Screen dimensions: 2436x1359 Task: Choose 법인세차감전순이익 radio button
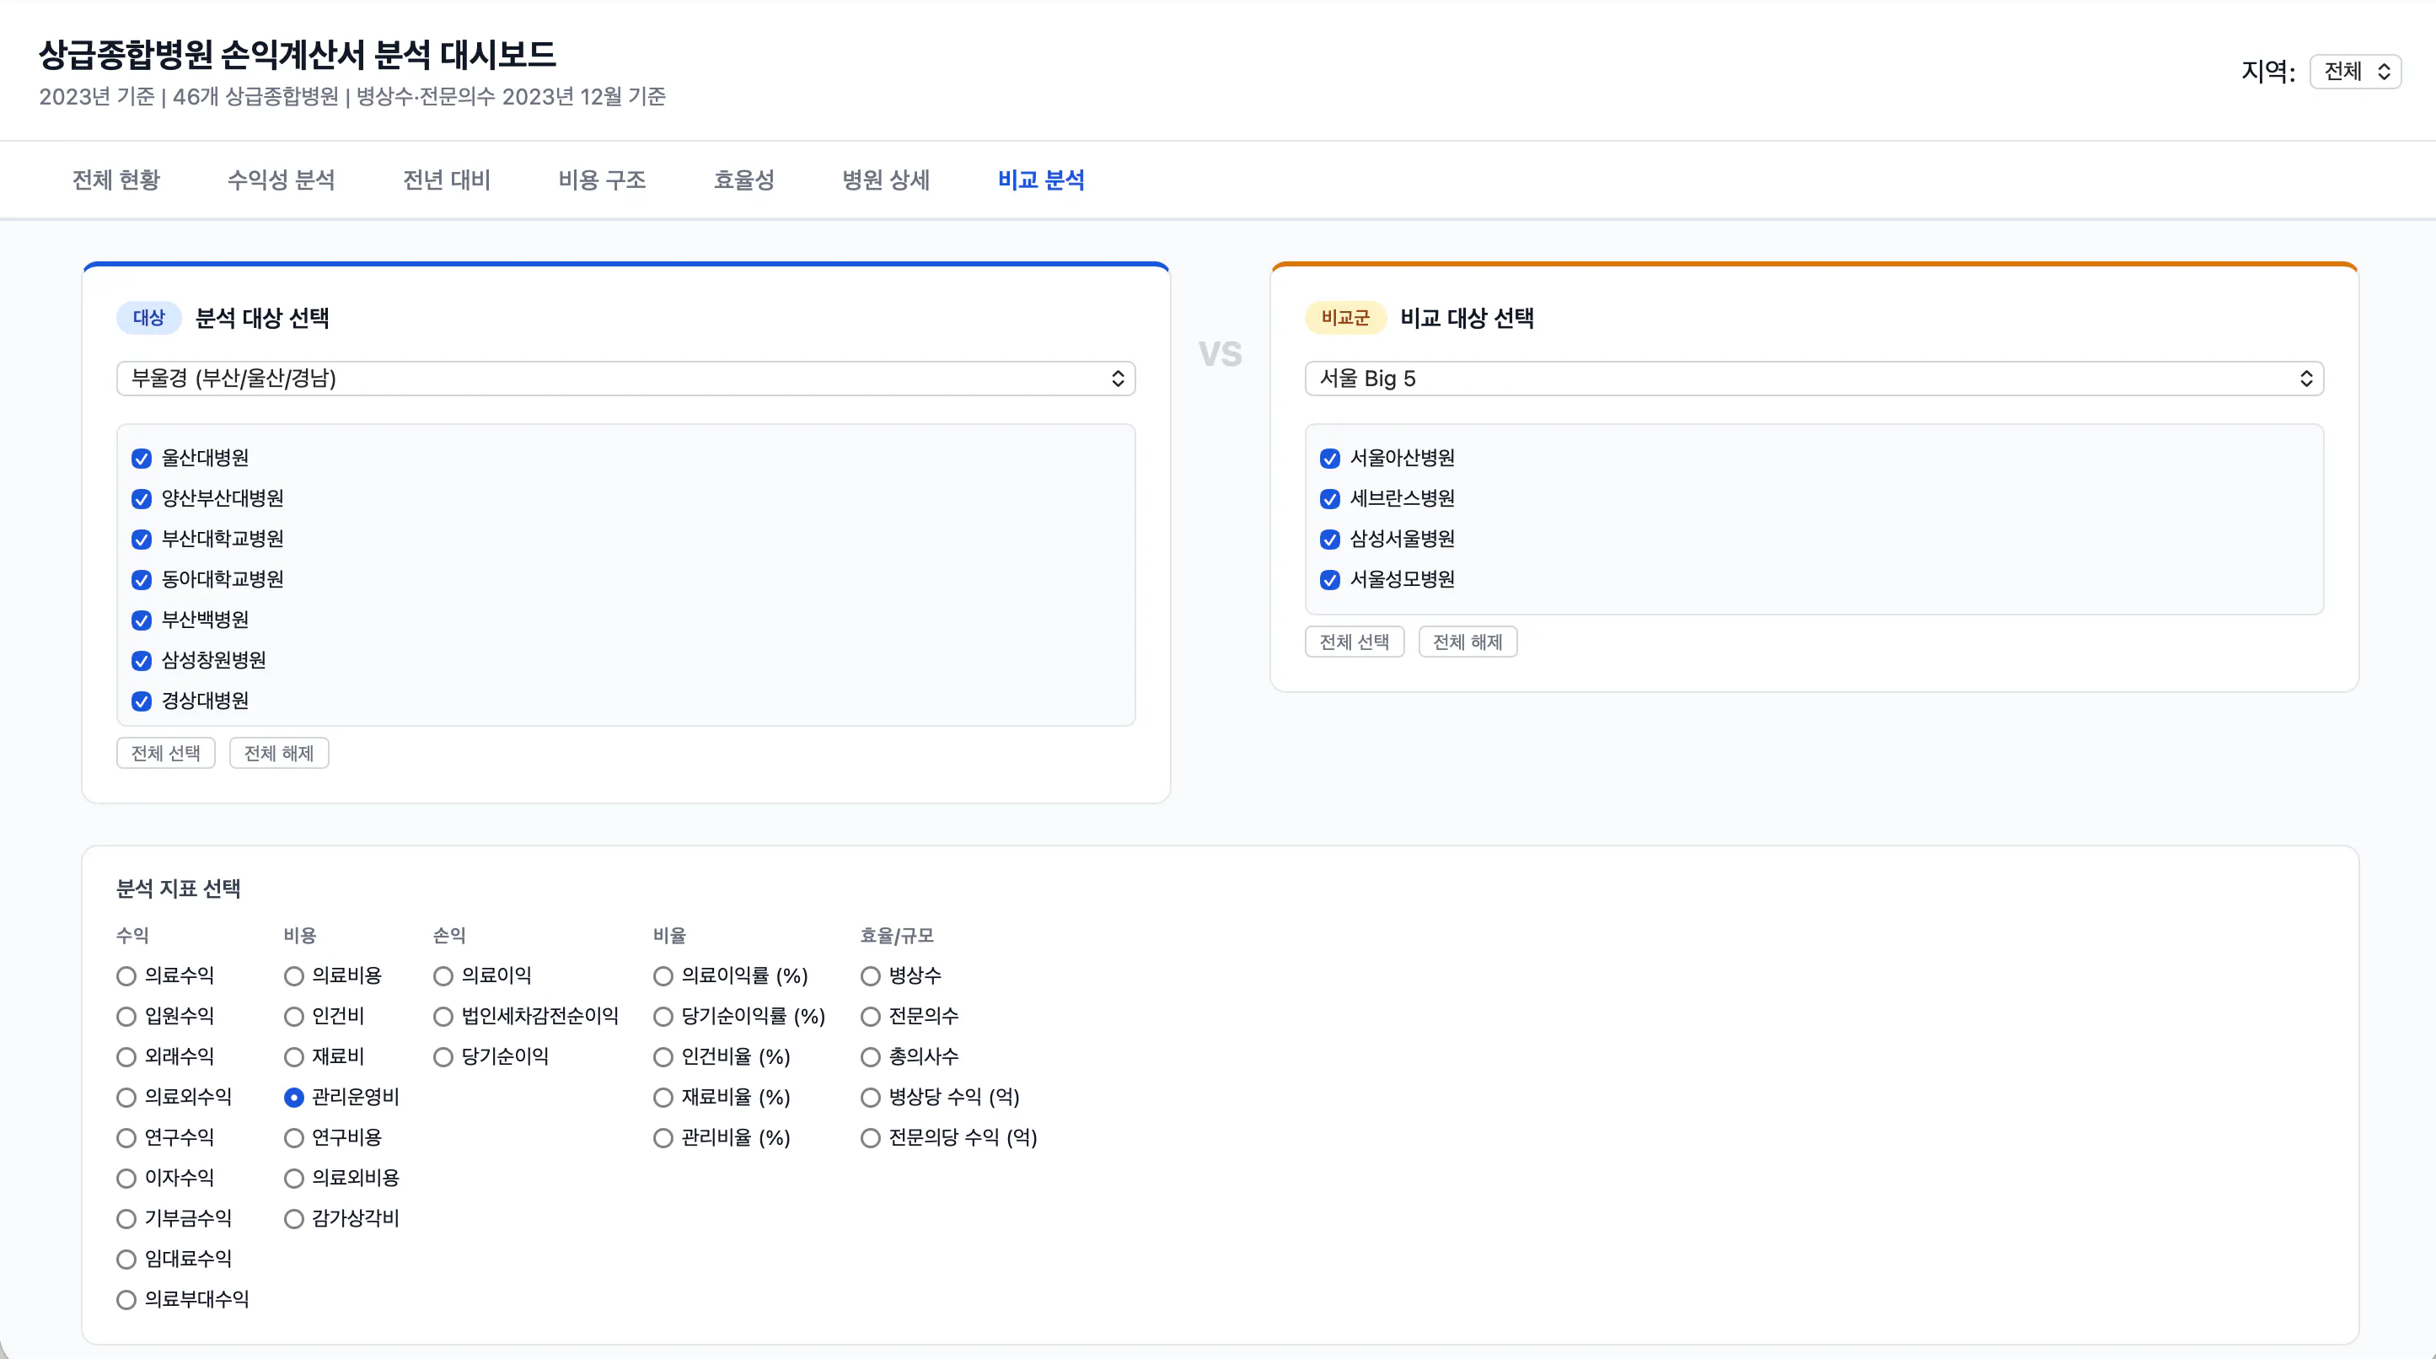click(443, 1017)
